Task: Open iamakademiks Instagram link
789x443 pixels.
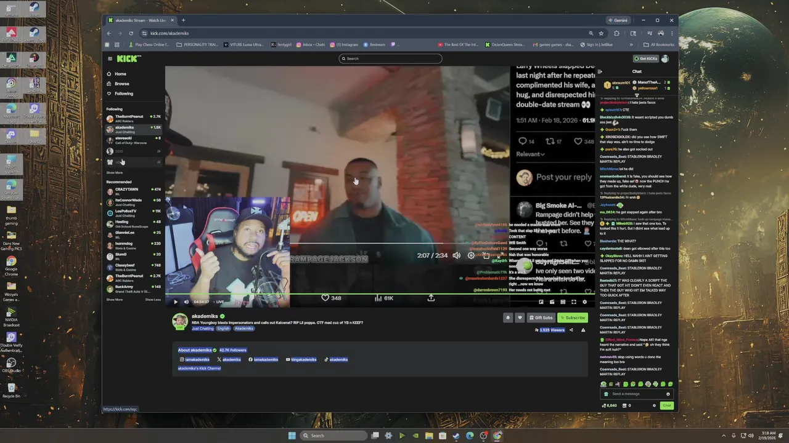Action: [x=195, y=359]
